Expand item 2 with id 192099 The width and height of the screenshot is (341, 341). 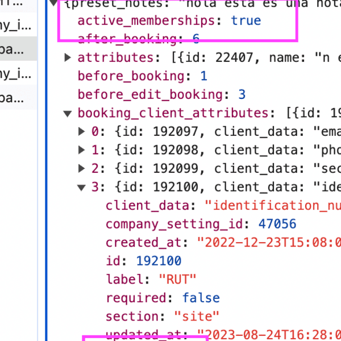[x=82, y=169]
